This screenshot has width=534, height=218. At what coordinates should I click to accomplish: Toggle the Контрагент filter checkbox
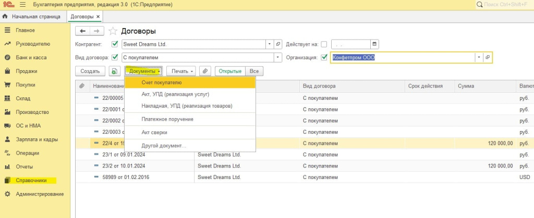pyautogui.click(x=115, y=44)
